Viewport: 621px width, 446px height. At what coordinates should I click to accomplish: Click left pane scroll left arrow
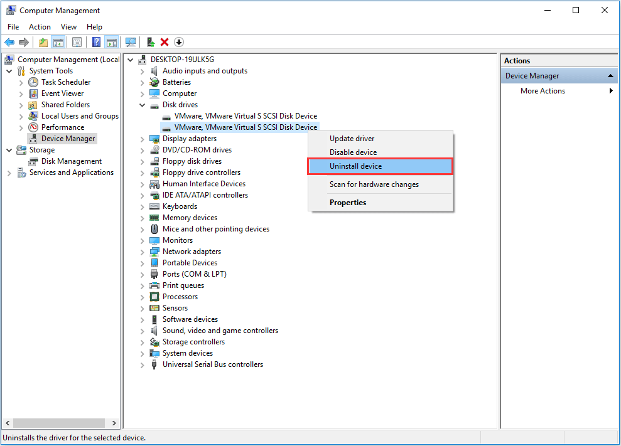click(8, 423)
